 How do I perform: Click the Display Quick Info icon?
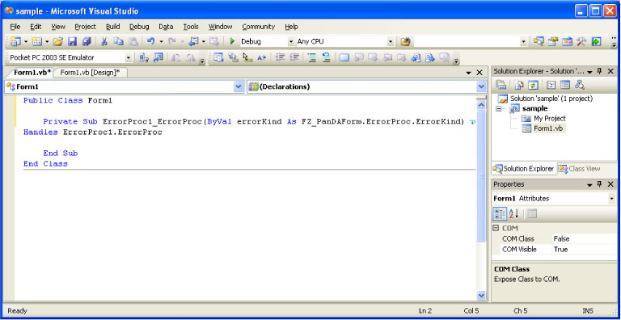pyautogui.click(x=247, y=58)
